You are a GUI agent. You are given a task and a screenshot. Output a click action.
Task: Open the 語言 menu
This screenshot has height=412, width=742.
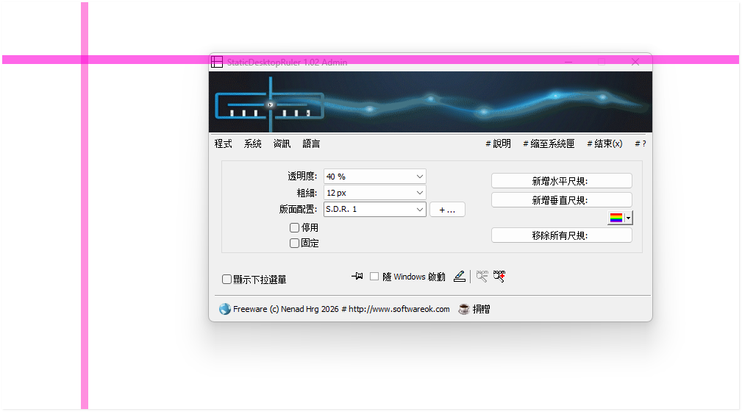[x=311, y=143]
